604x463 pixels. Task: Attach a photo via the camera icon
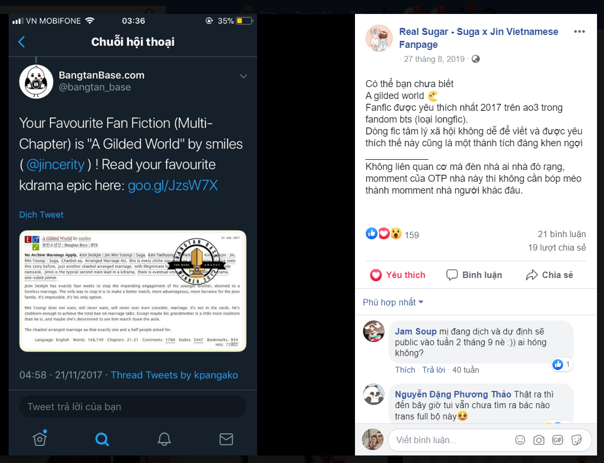[x=539, y=440]
